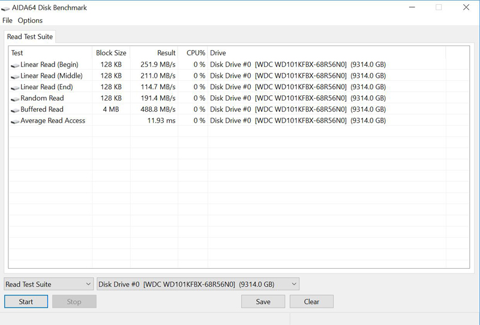480x325 pixels.
Task: Click the Linear Read (Begin) test name
Action: (49, 65)
